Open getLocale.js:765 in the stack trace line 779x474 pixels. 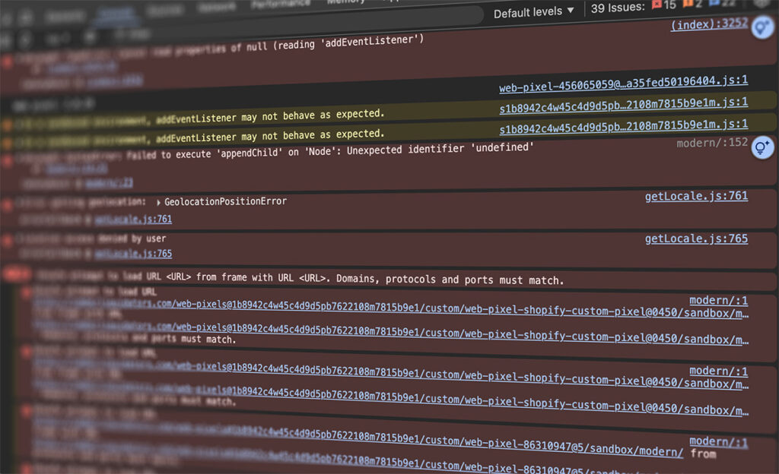coord(133,254)
